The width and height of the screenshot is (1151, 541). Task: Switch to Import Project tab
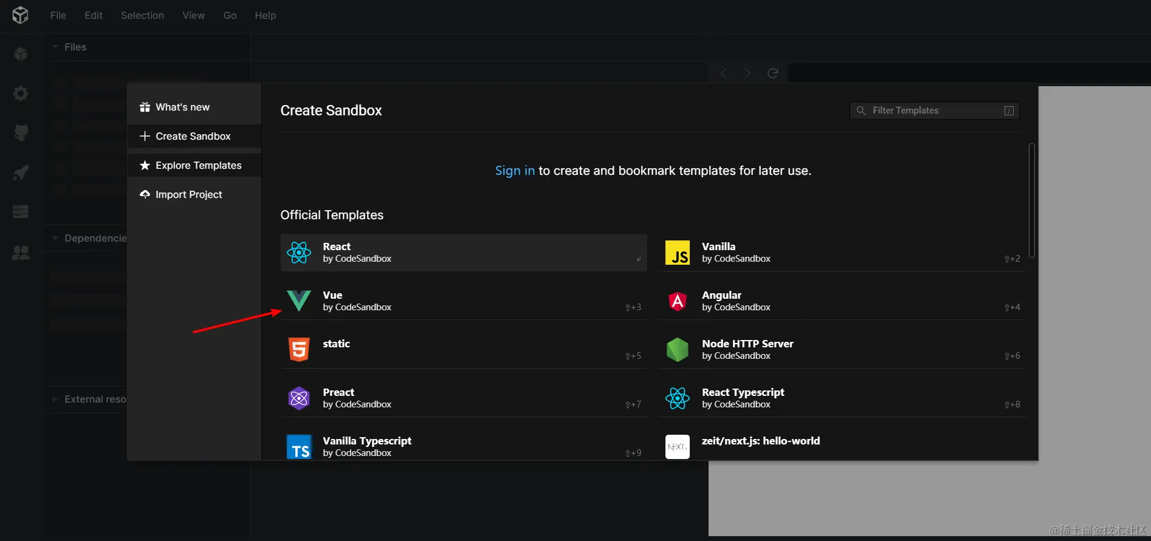click(x=194, y=194)
